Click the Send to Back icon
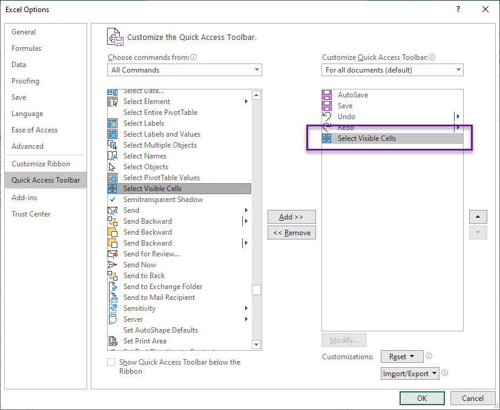 coord(113,276)
